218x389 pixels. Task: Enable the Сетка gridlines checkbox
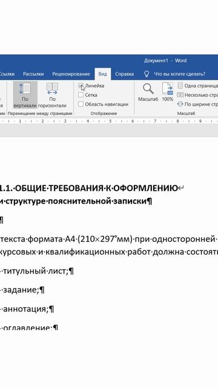click(x=81, y=95)
